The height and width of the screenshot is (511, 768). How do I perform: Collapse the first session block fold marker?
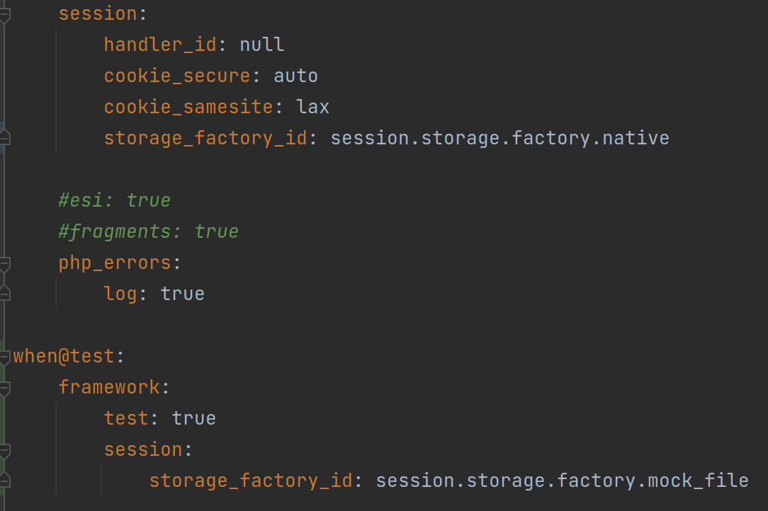point(4,15)
